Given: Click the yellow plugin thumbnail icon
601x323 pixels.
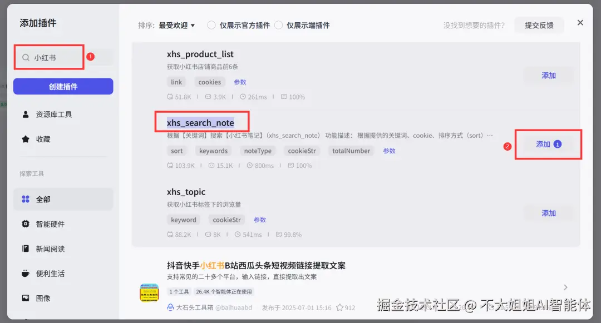Looking at the screenshot, I should pos(149,293).
